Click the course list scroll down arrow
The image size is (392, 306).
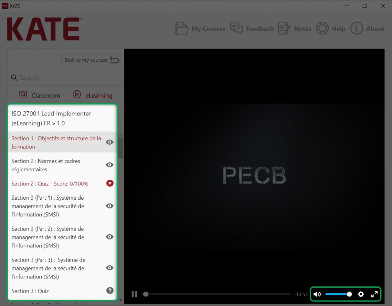pyautogui.click(x=121, y=300)
